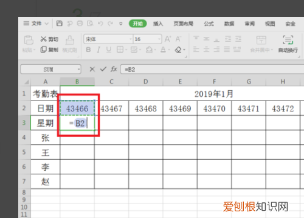The height and width of the screenshot is (218, 304).
Task: Click the decrease indent icon
Action: click(228, 39)
